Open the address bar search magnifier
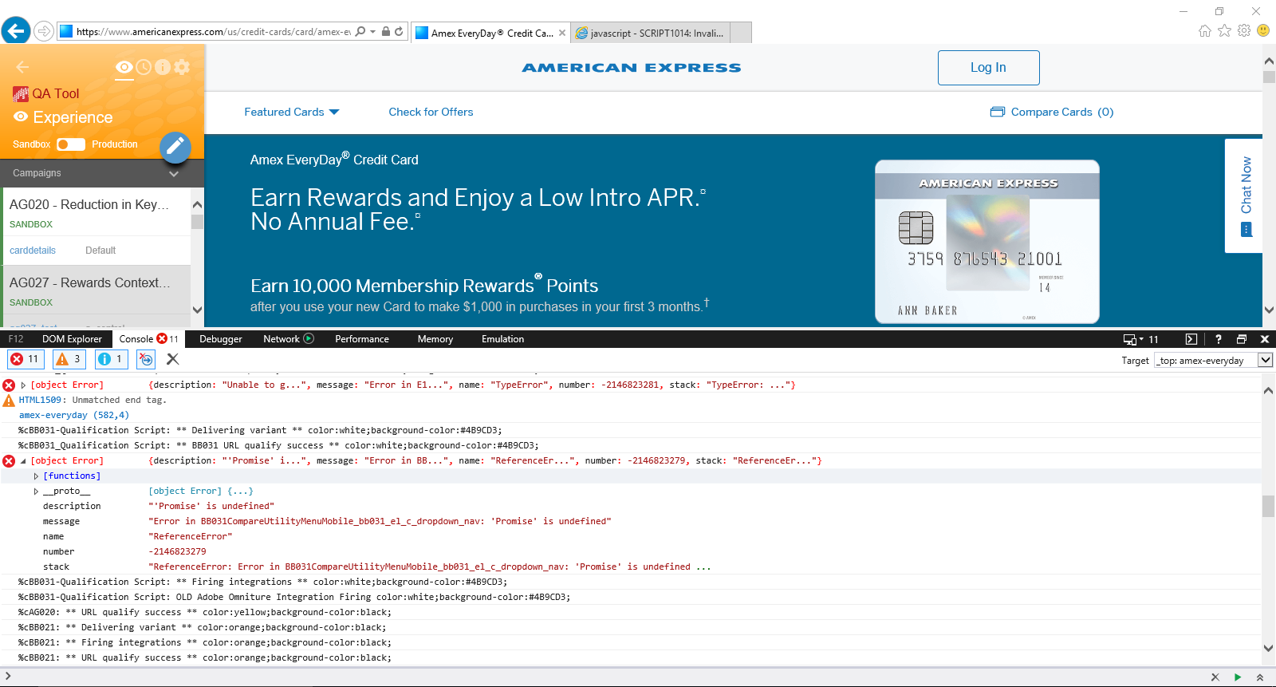This screenshot has width=1276, height=687. pyautogui.click(x=360, y=31)
